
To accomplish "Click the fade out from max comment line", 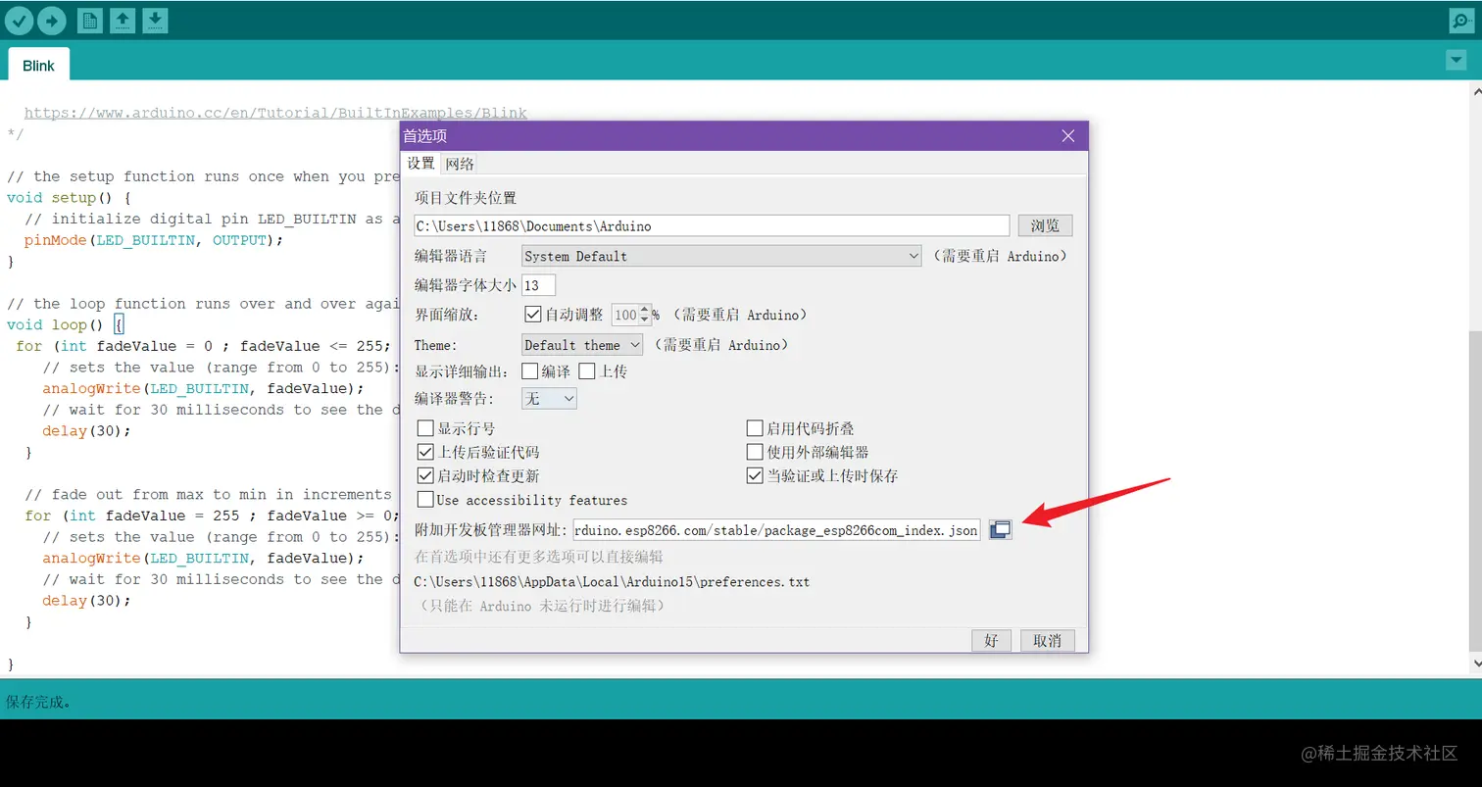I will click(208, 494).
